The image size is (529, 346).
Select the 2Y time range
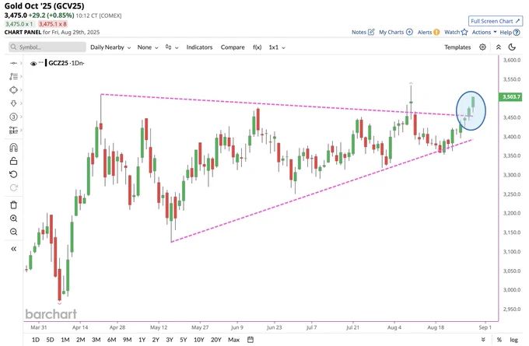tap(156, 340)
